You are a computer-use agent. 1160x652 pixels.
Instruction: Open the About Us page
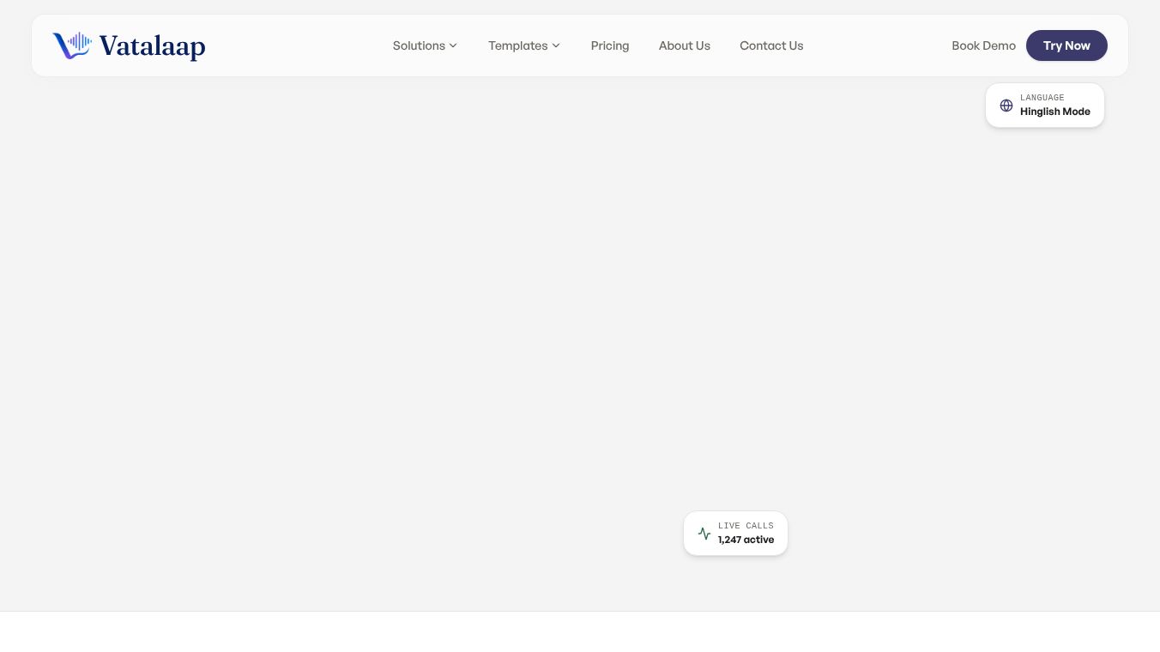click(x=685, y=45)
